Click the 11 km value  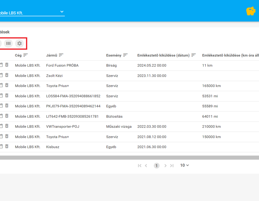click(x=207, y=65)
